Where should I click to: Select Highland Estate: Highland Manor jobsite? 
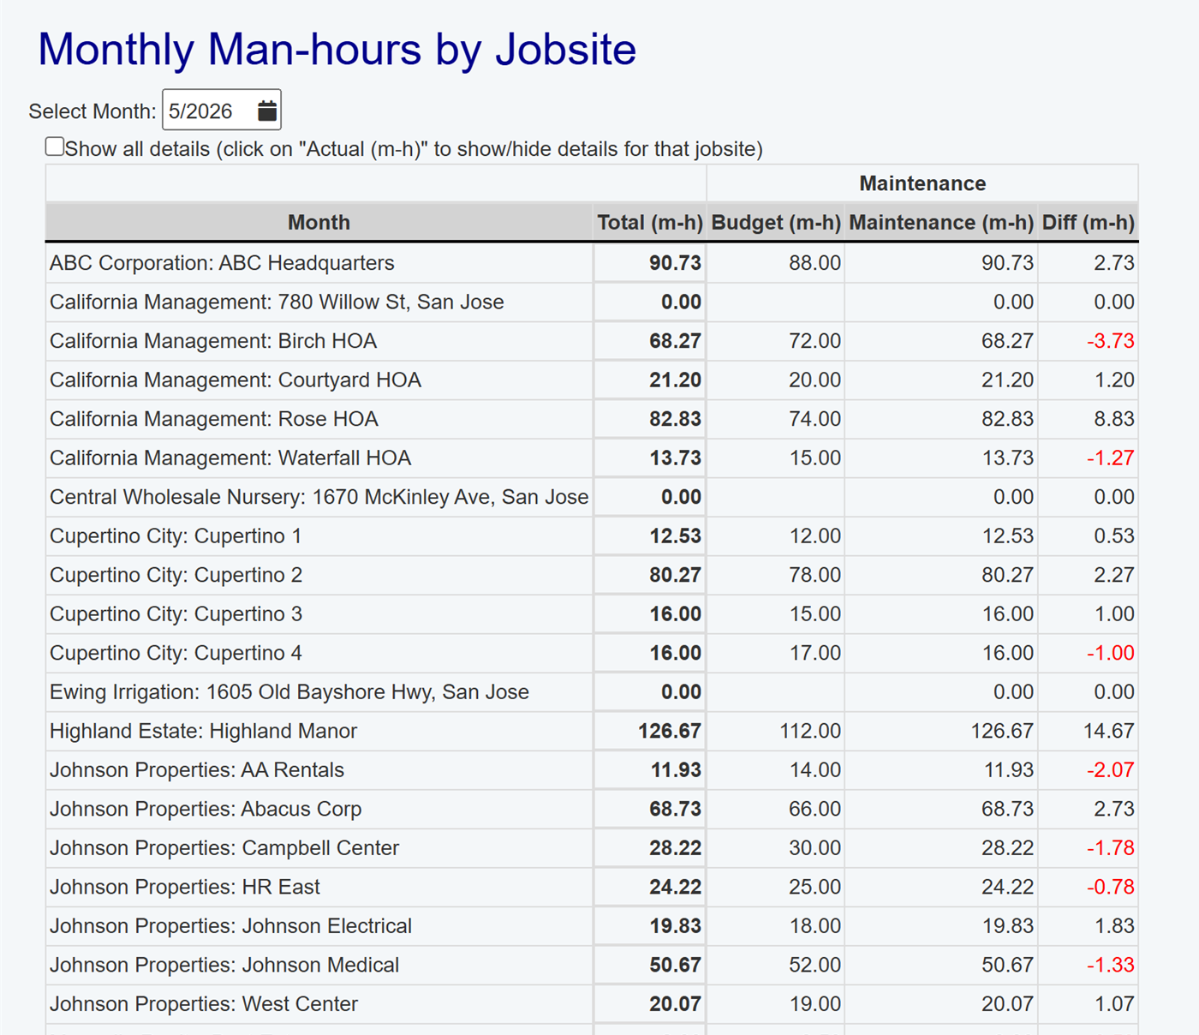point(203,731)
